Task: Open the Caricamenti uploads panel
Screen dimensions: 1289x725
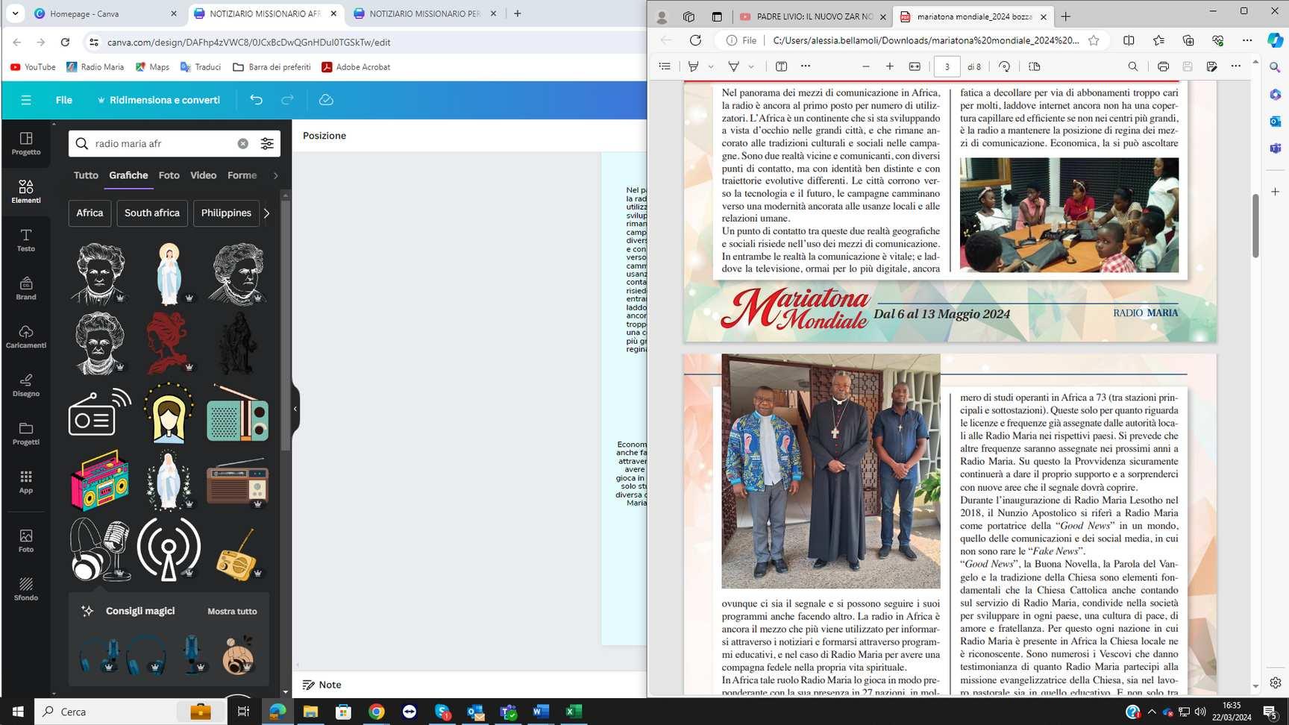Action: tap(26, 336)
